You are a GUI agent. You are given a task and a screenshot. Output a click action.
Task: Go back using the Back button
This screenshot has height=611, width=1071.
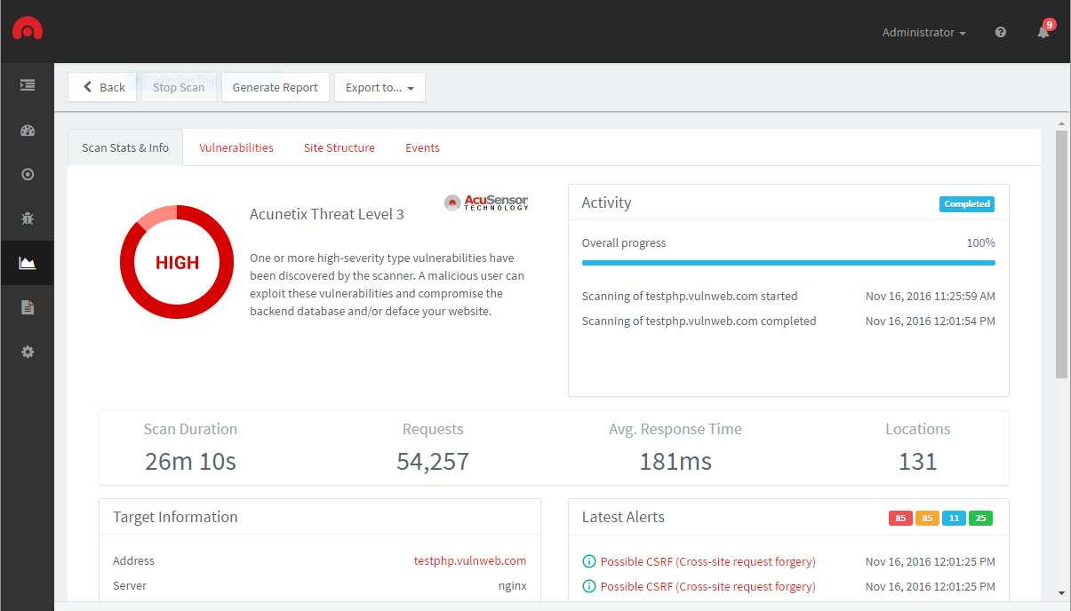tap(103, 87)
